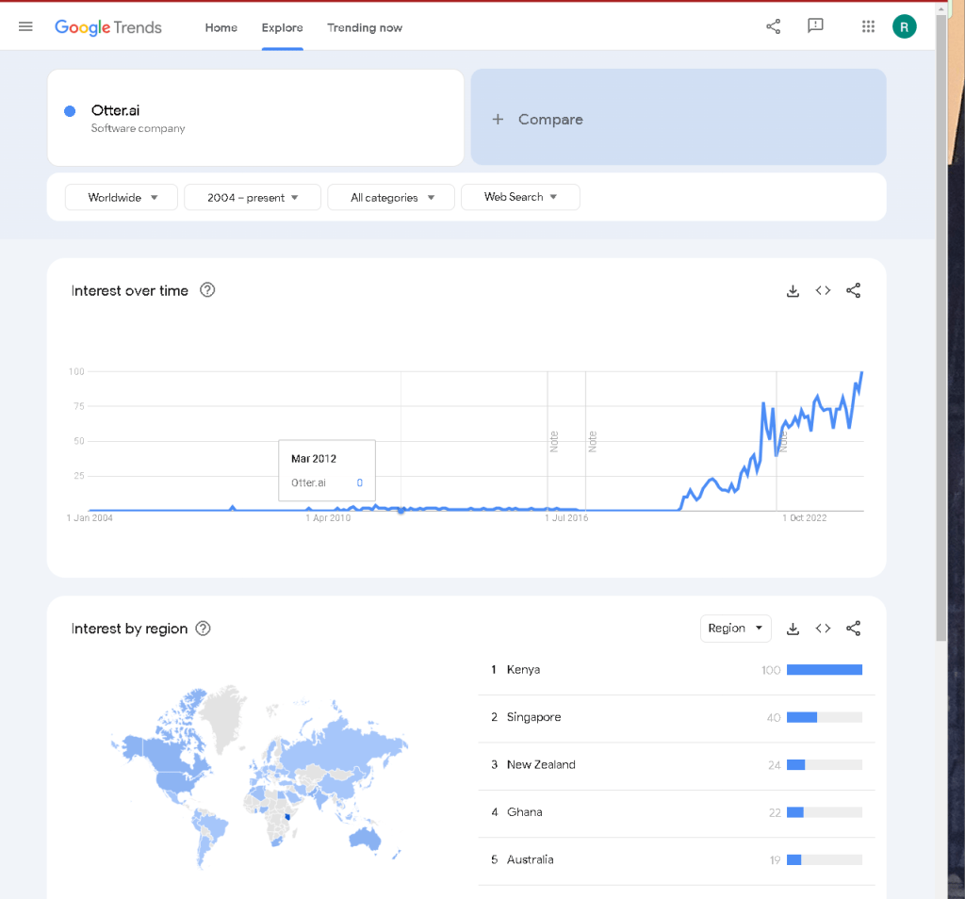The image size is (965, 899).
Task: Click the Mar 2012 tooltip on the chart
Action: tap(327, 470)
